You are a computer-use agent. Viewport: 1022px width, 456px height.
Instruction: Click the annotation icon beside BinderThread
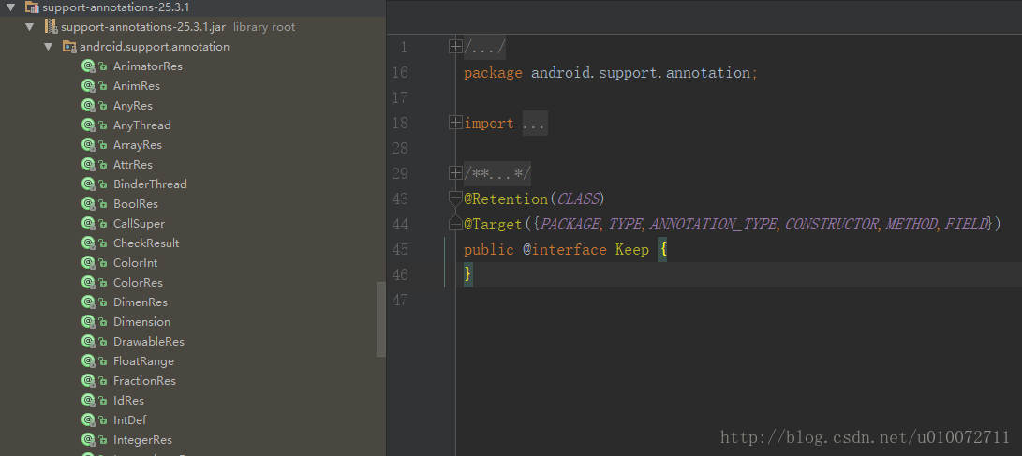tap(88, 184)
